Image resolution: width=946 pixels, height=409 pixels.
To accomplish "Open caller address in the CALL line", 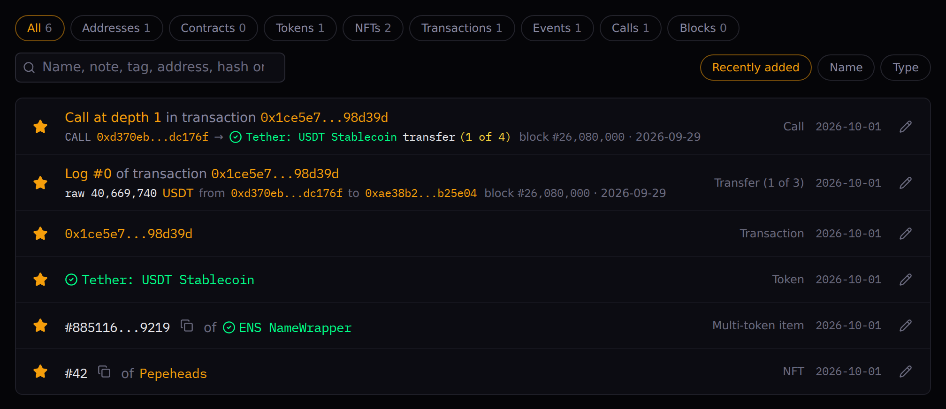I will [153, 137].
